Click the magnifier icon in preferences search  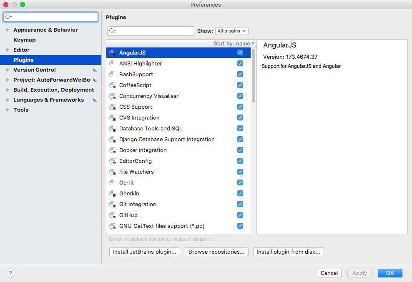coord(8,17)
